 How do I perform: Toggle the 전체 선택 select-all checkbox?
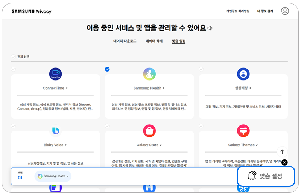point(13,57)
